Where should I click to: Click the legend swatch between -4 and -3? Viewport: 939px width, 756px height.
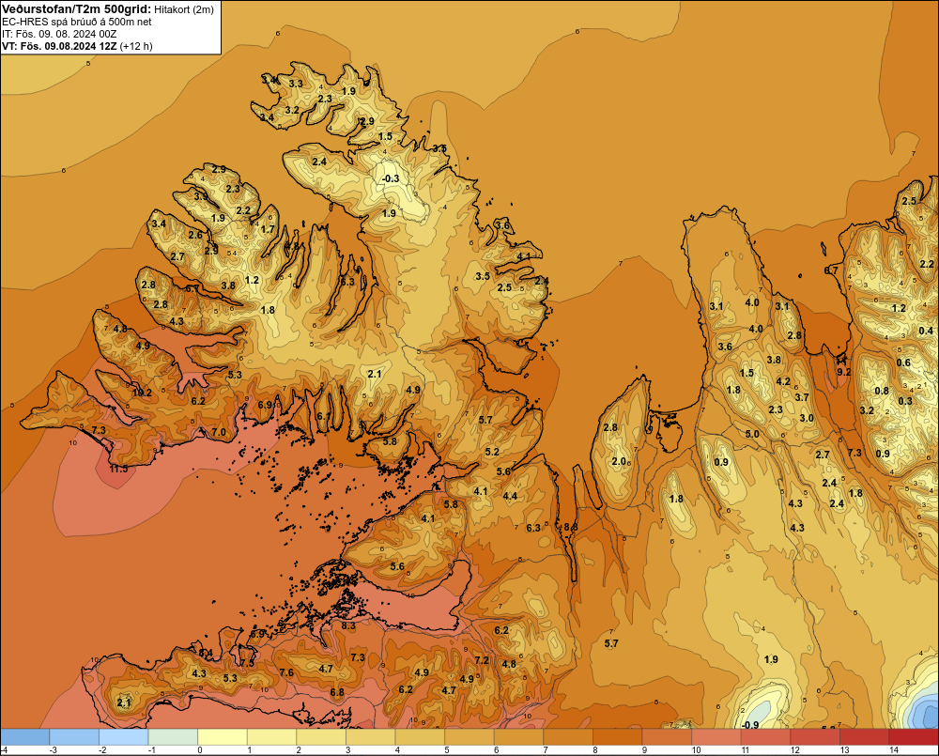point(25,737)
